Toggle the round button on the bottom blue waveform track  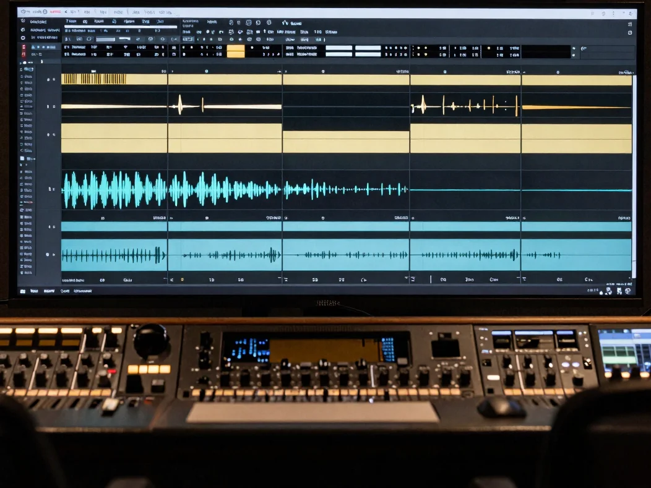(47, 254)
